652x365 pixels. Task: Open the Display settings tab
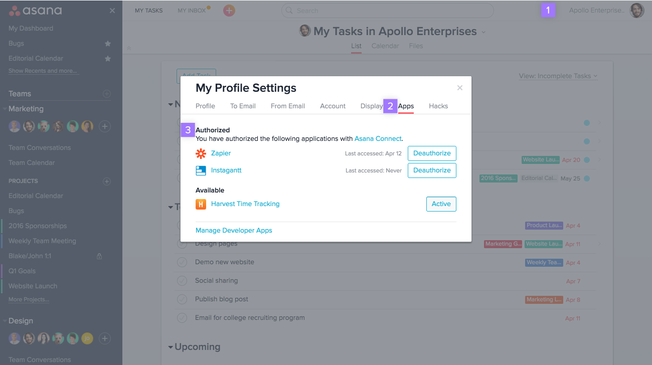(x=372, y=106)
